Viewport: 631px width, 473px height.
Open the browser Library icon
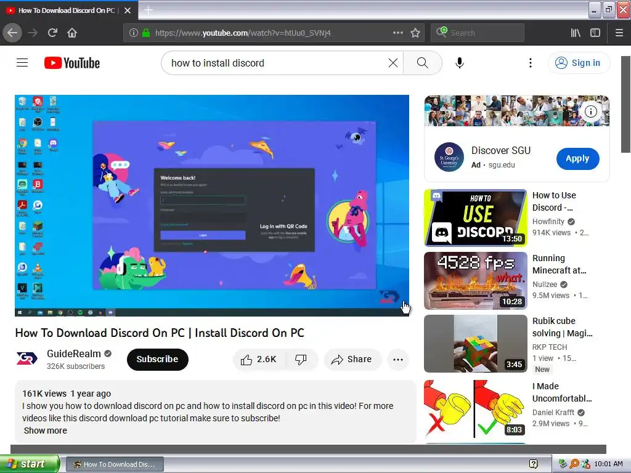(x=576, y=33)
